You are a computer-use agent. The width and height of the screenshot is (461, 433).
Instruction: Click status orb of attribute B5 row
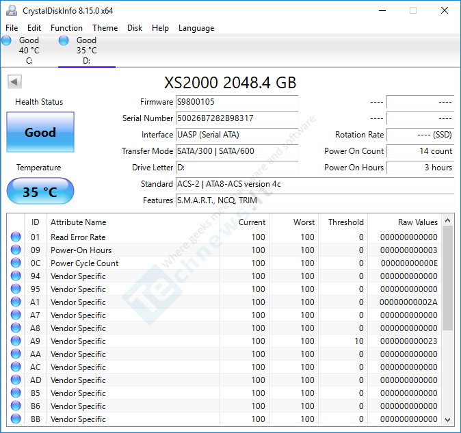coord(16,393)
